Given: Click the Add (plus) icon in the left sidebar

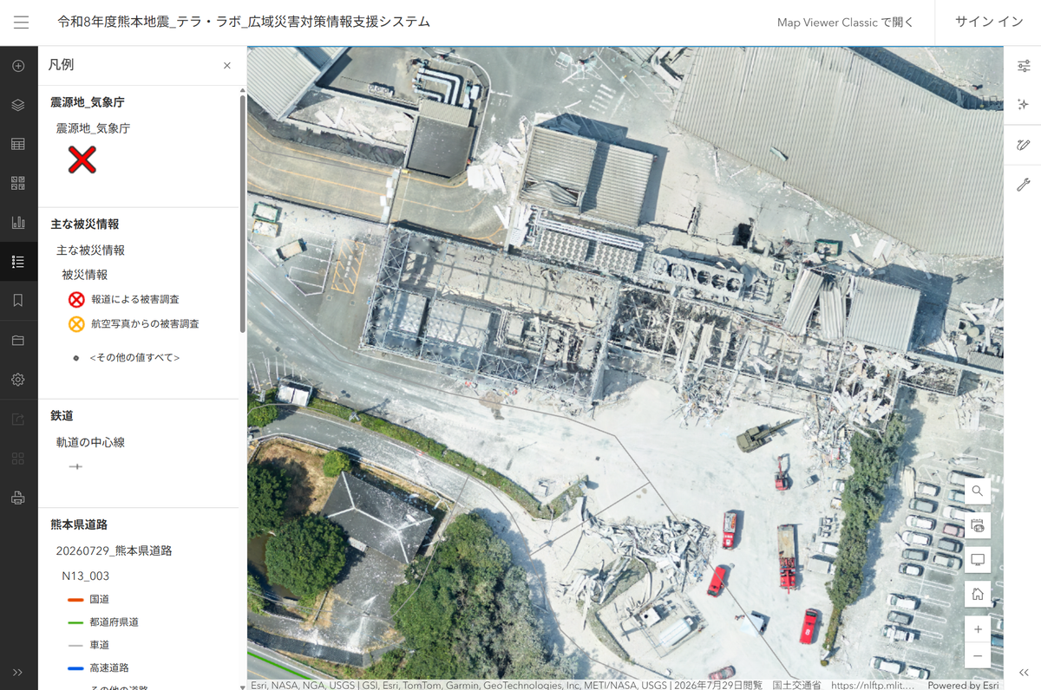Looking at the screenshot, I should point(18,67).
